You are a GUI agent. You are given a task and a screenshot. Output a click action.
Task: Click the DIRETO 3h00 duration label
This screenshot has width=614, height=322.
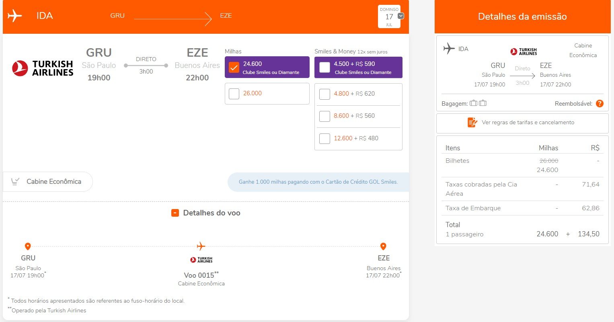click(x=146, y=65)
